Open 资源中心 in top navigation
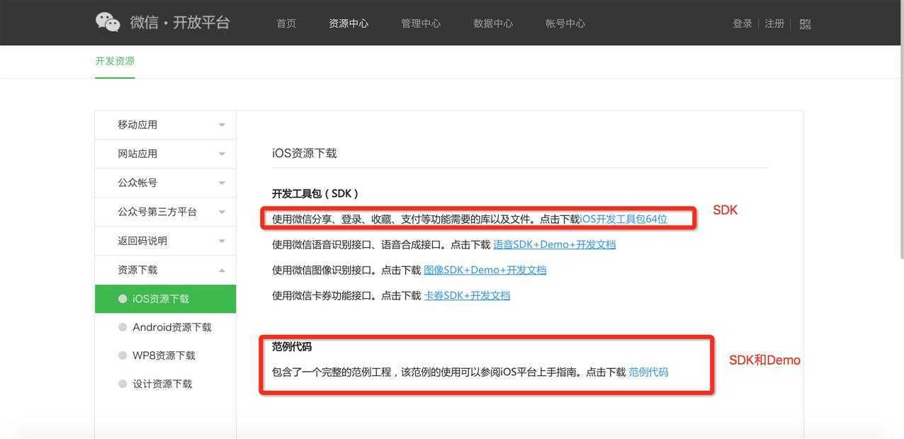This screenshot has width=904, height=439. 349,23
